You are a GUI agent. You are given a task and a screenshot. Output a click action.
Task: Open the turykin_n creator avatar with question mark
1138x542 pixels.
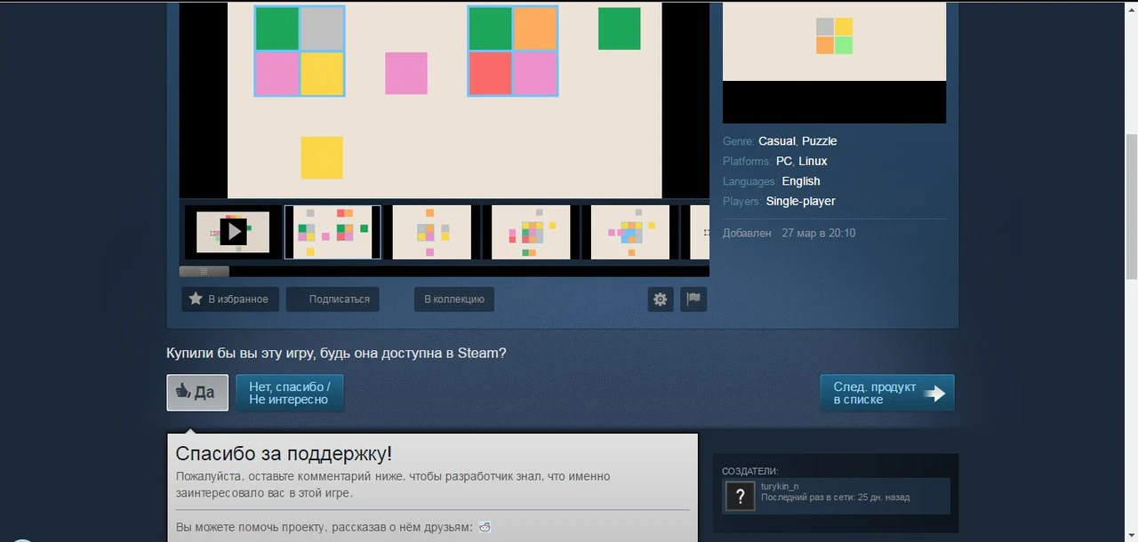point(741,497)
